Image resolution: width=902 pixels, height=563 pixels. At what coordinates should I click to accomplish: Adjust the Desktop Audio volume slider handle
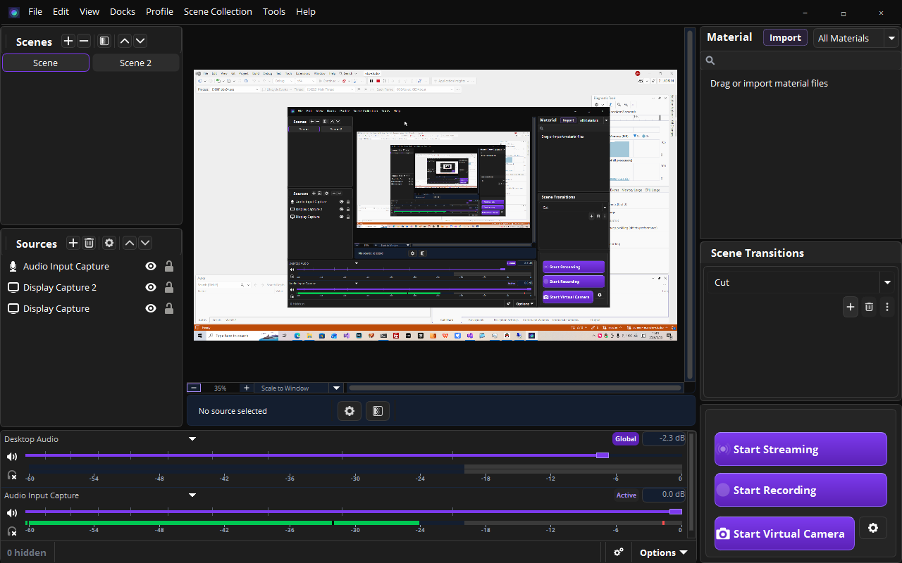602,455
